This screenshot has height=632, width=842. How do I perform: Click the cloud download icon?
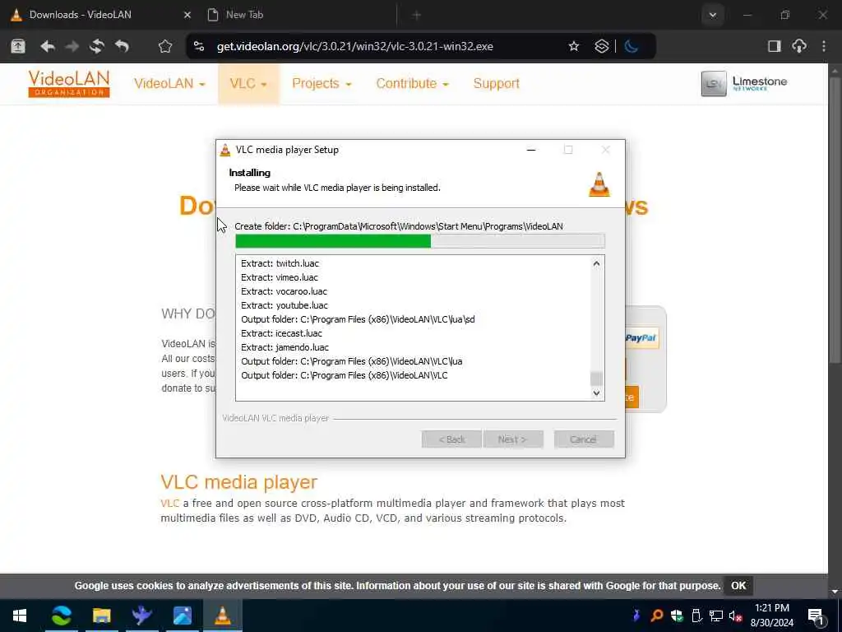799,46
